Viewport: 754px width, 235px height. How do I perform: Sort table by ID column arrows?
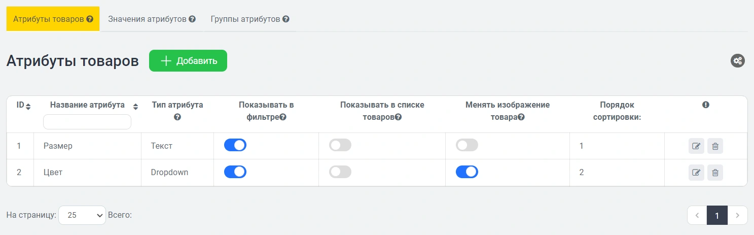point(28,106)
